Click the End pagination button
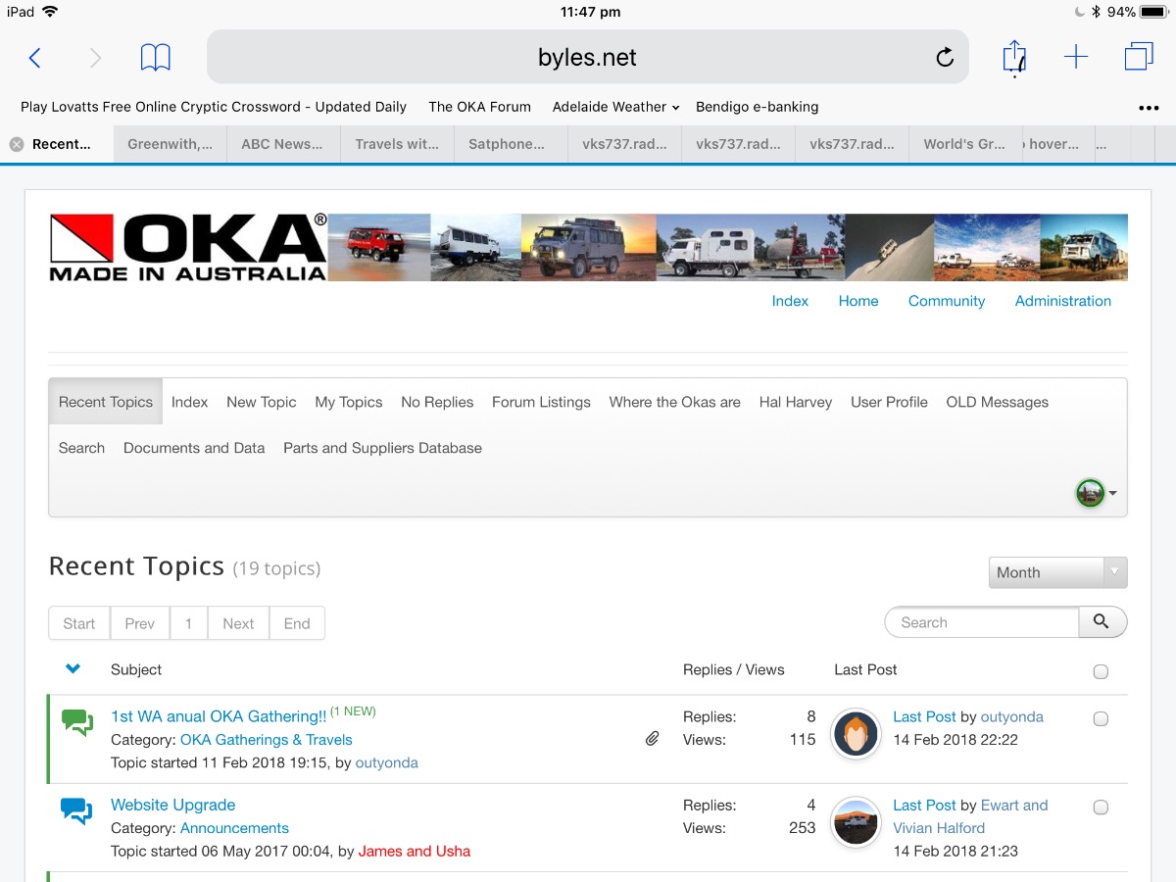Image resolution: width=1176 pixels, height=882 pixels. 297,623
